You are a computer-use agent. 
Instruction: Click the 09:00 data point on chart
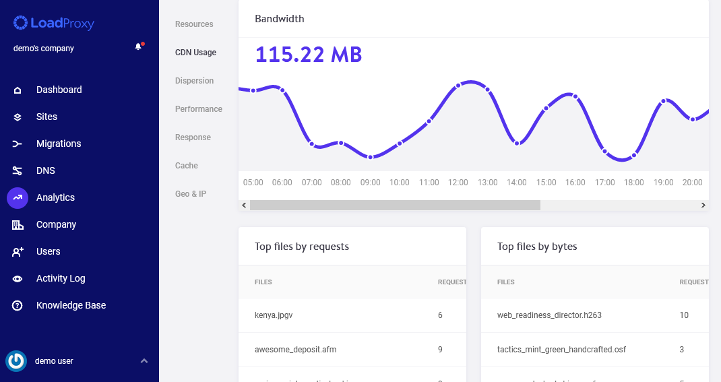(370, 157)
